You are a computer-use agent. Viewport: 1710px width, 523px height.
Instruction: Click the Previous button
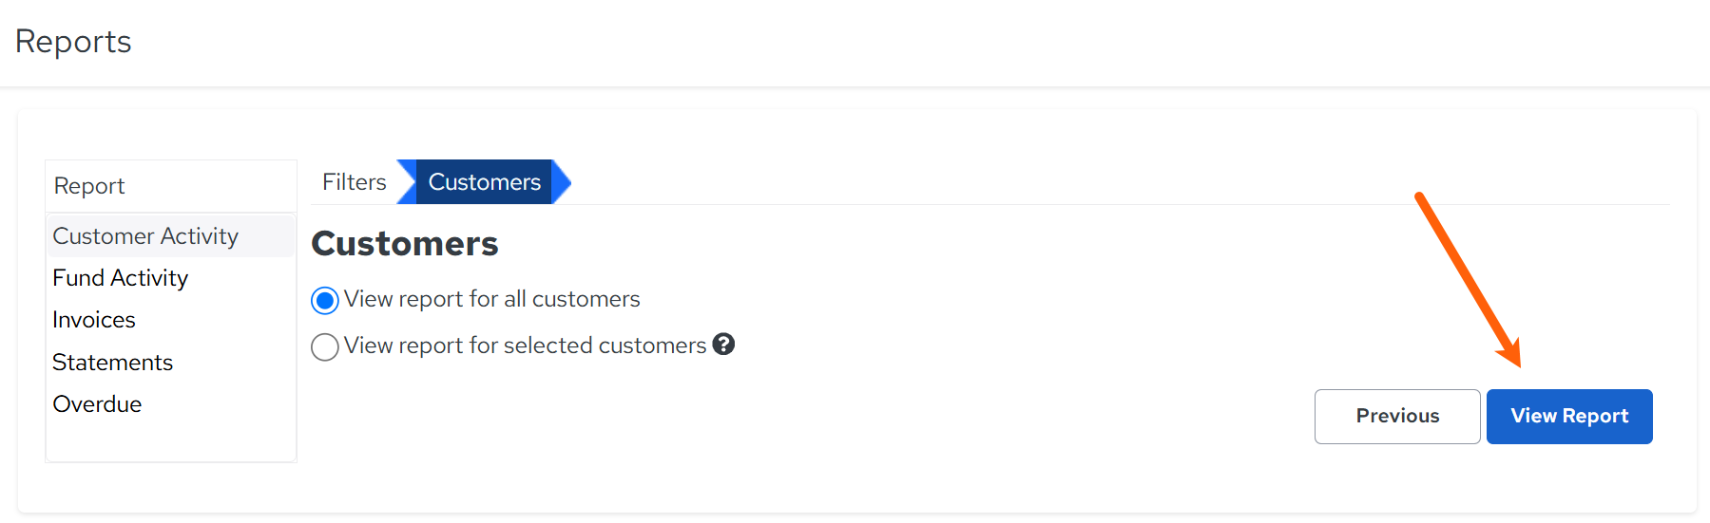1397,417
